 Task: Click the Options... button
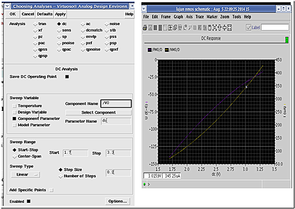pyautogui.click(x=117, y=201)
